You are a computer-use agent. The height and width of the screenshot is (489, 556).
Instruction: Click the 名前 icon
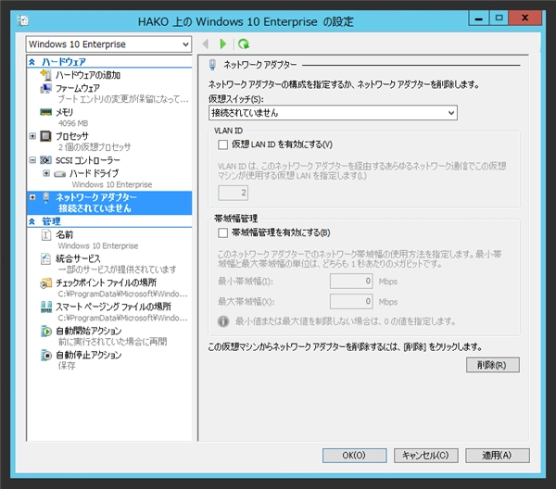pos(46,234)
